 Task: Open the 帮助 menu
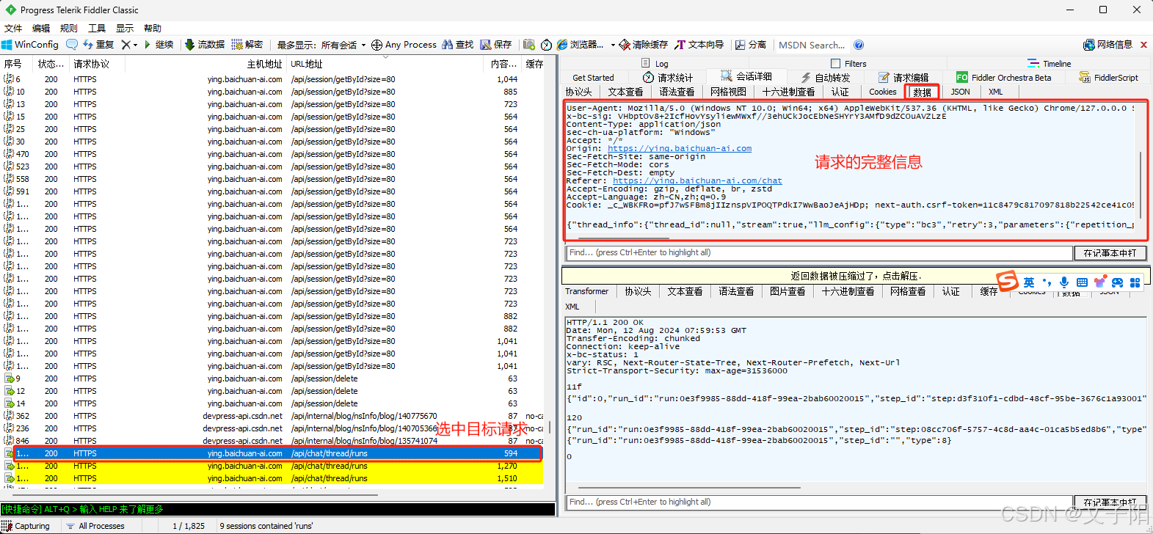[x=153, y=28]
